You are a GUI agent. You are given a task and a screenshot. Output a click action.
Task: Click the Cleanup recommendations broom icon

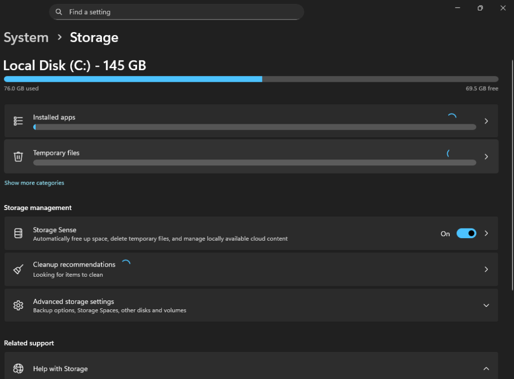[18, 269]
